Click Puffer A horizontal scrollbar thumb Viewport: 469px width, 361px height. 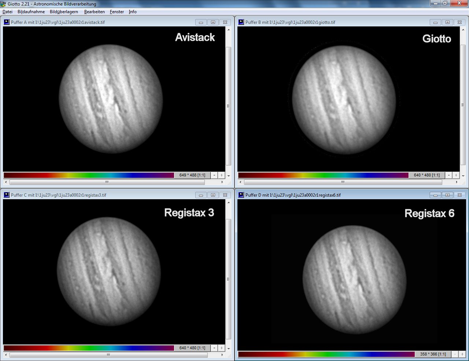tap(107, 182)
